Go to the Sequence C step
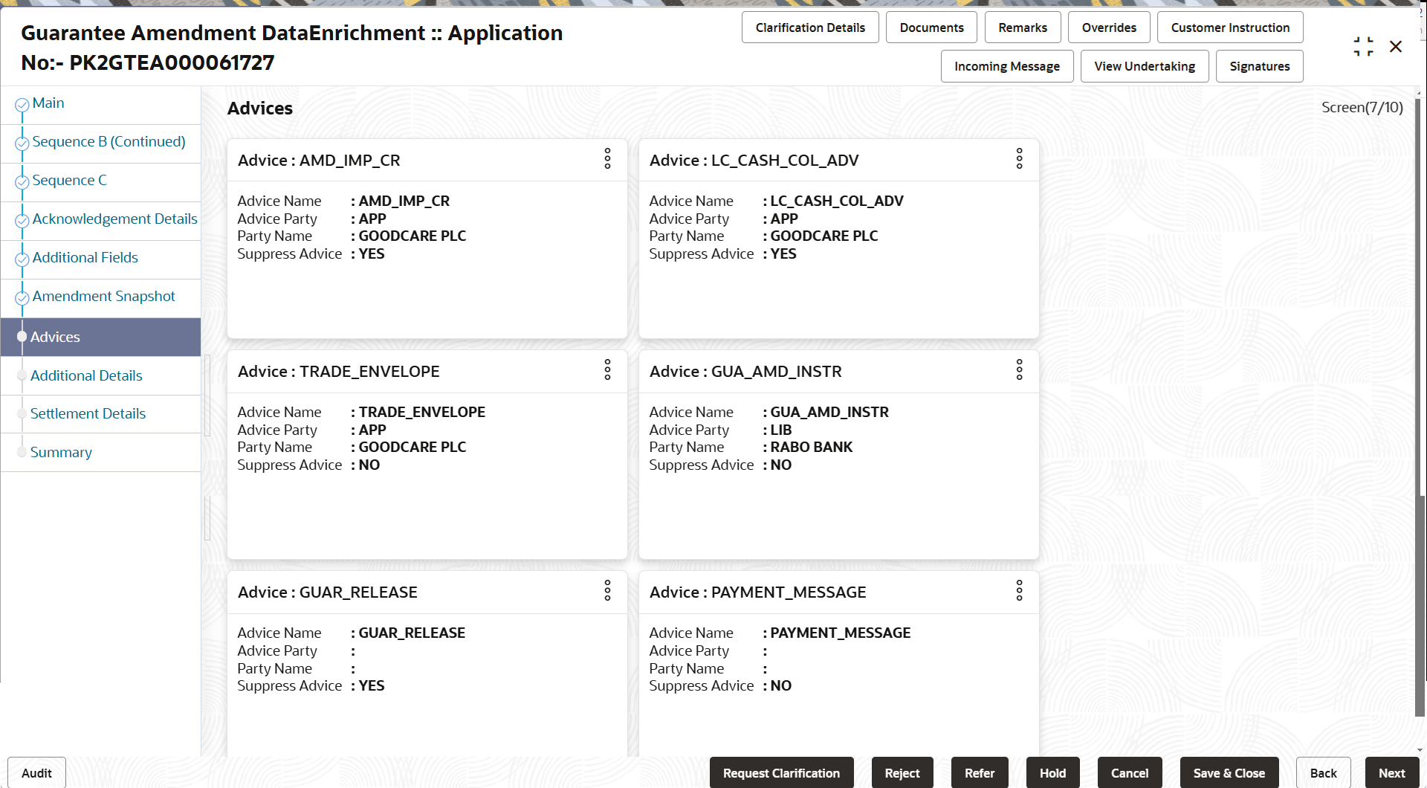Image resolution: width=1427 pixels, height=788 pixels. coord(70,181)
